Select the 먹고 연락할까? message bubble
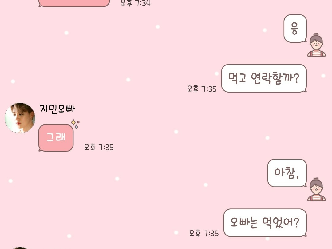Viewport: 332px width, 249px height. 264,78
